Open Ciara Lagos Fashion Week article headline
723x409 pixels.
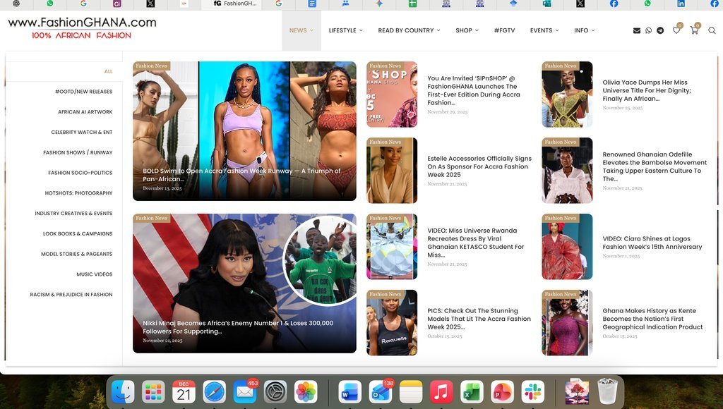pos(652,243)
